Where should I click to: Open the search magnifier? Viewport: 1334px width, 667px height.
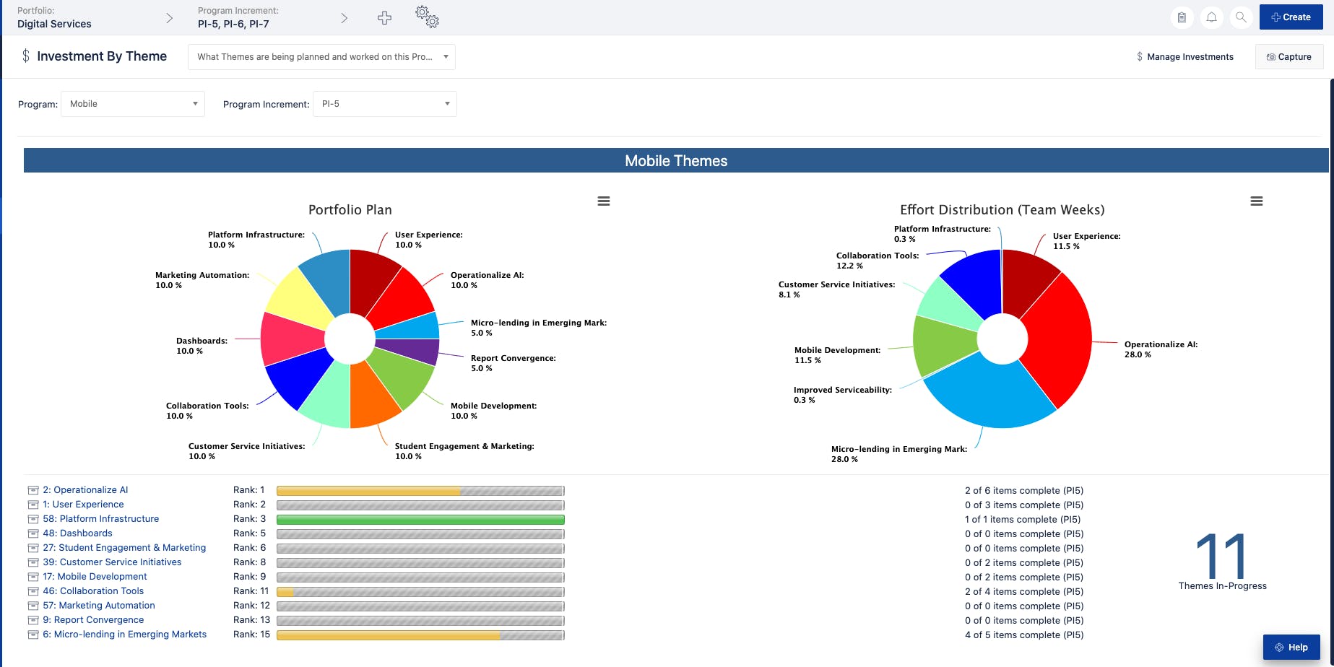pos(1242,17)
